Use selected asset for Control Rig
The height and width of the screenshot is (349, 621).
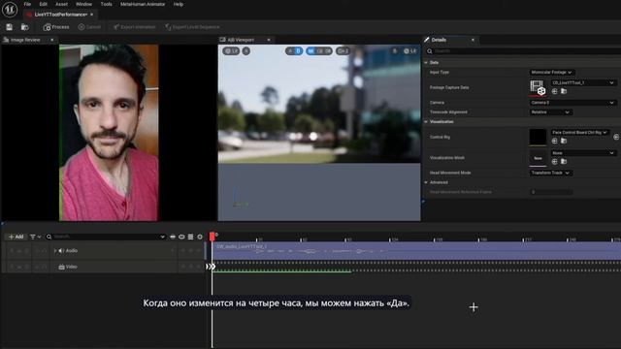554,141
